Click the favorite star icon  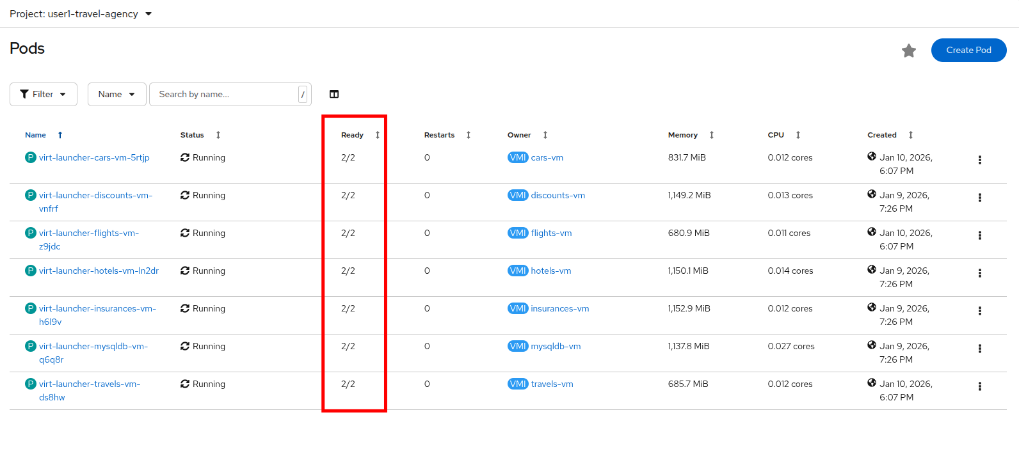[x=908, y=51]
